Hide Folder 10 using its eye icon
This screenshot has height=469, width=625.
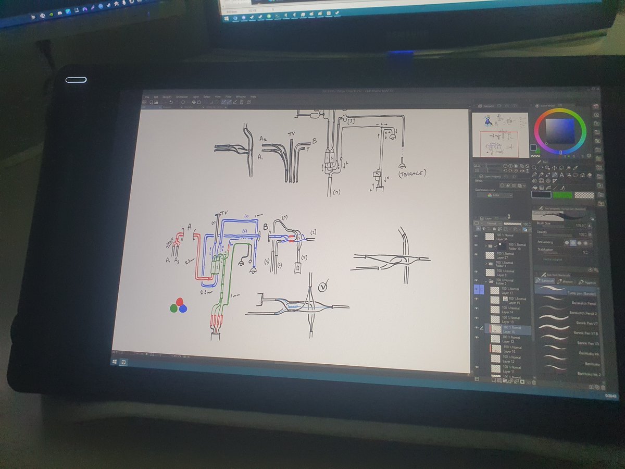pyautogui.click(x=476, y=245)
